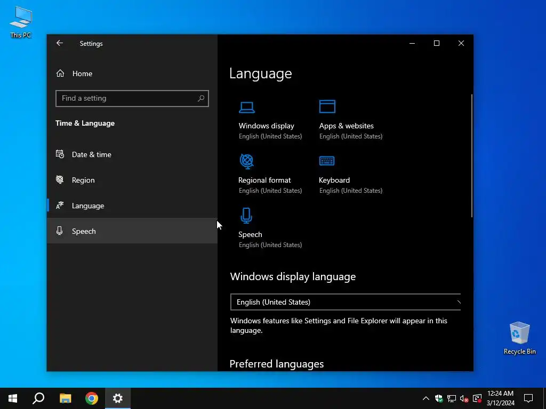The image size is (546, 409).
Task: Click the Windows display language heading
Action: point(293,276)
